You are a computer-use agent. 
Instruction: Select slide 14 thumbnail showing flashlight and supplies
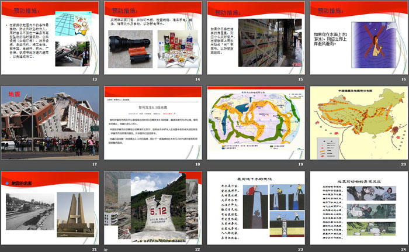coord(153,38)
